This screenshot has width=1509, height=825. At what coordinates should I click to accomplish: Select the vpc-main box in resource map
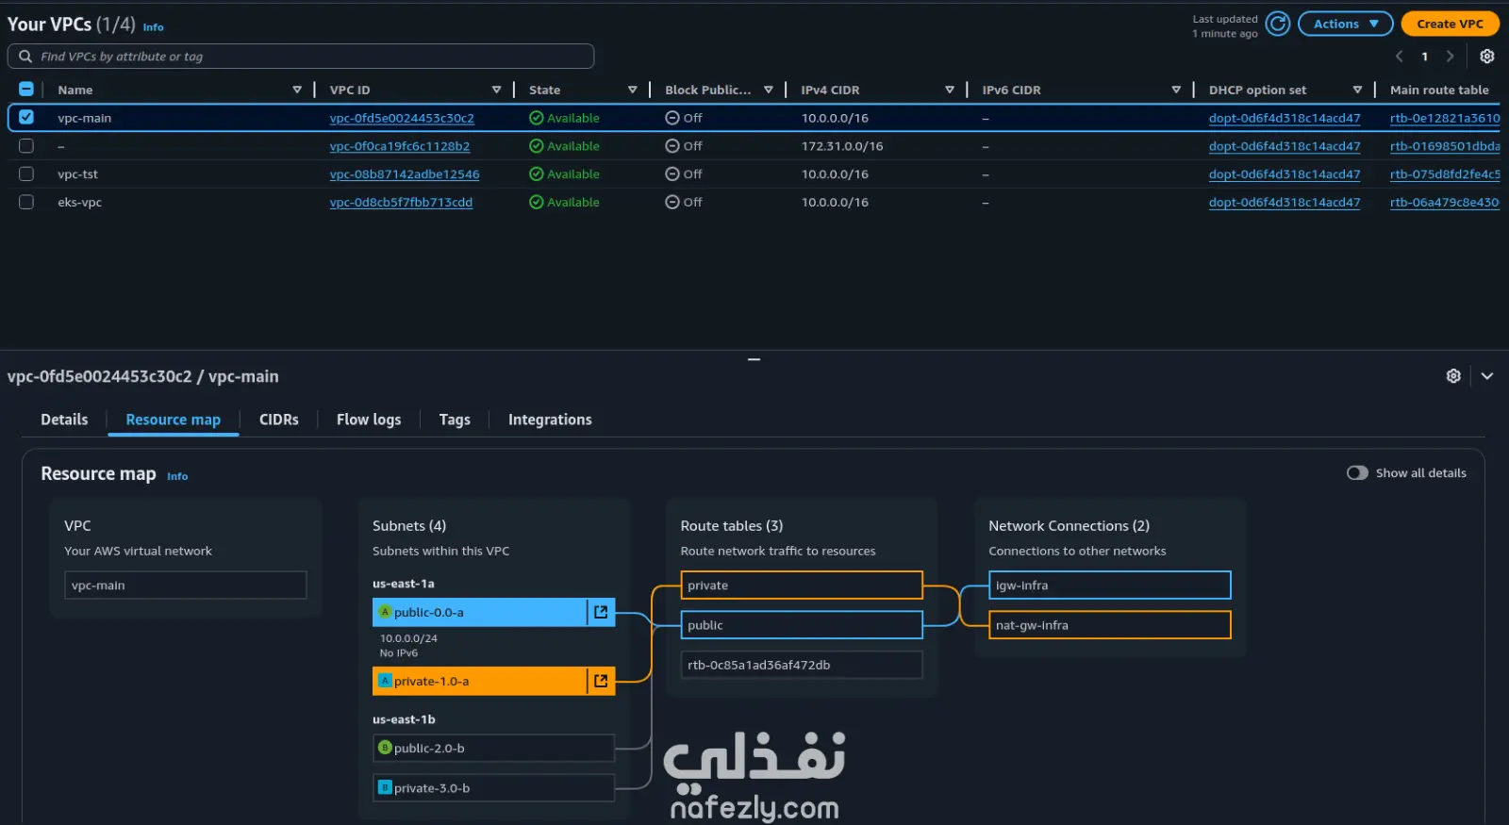pyautogui.click(x=186, y=585)
